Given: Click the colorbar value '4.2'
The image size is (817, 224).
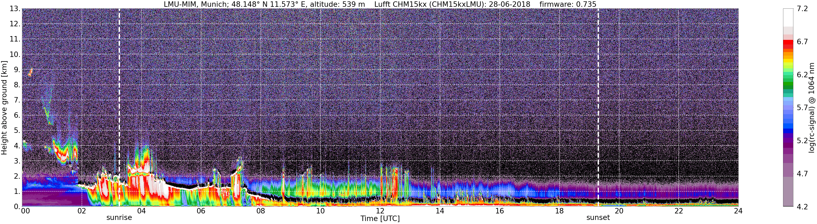Looking at the screenshot, I should 802,207.
